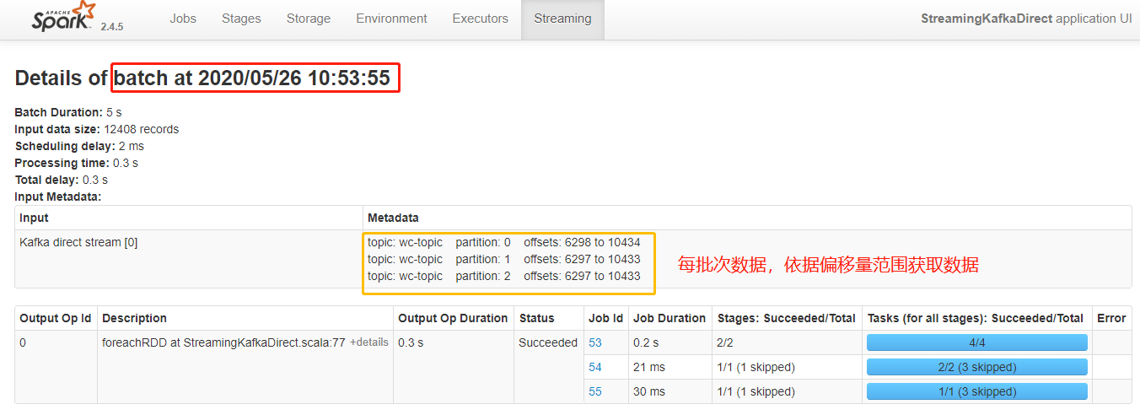The width and height of the screenshot is (1140, 415).
Task: Open job 54 link
Action: (595, 367)
